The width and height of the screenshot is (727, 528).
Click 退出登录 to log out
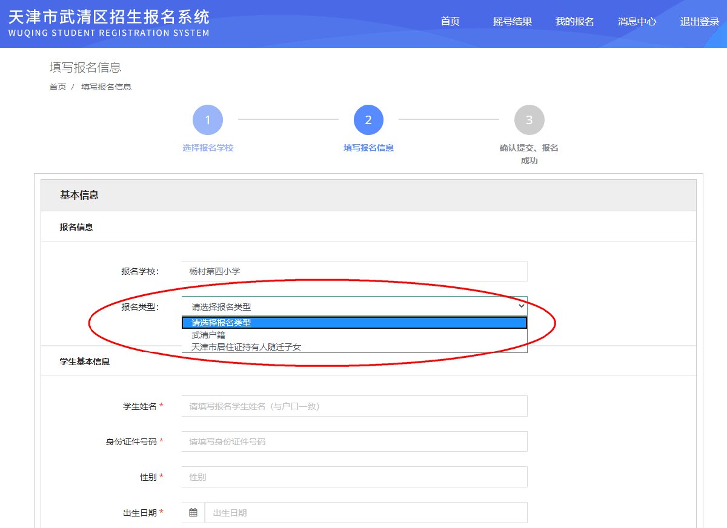pos(699,22)
